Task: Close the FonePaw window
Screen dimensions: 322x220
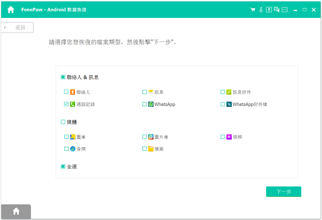Action: click(x=314, y=10)
